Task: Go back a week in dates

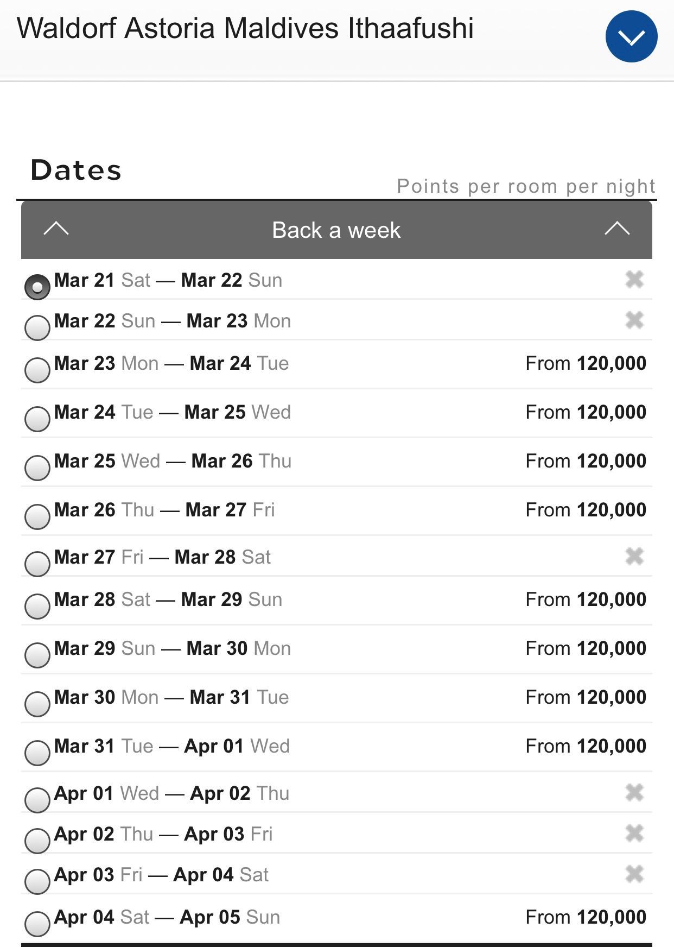Action: click(336, 230)
